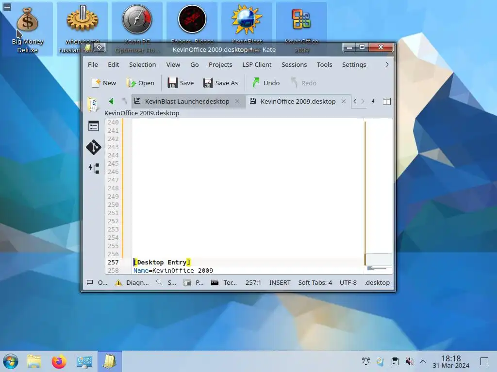
Task: Toggle the Projects panel in status bar
Action: coord(194,282)
